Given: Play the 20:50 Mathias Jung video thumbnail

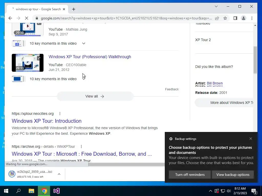Looking at the screenshot, I should tap(28, 29).
